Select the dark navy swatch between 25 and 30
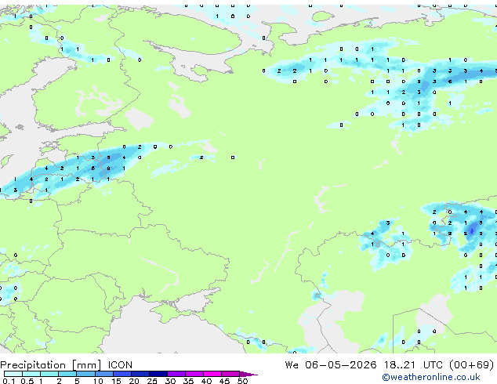This screenshot has height=384, width=497. [x=158, y=374]
